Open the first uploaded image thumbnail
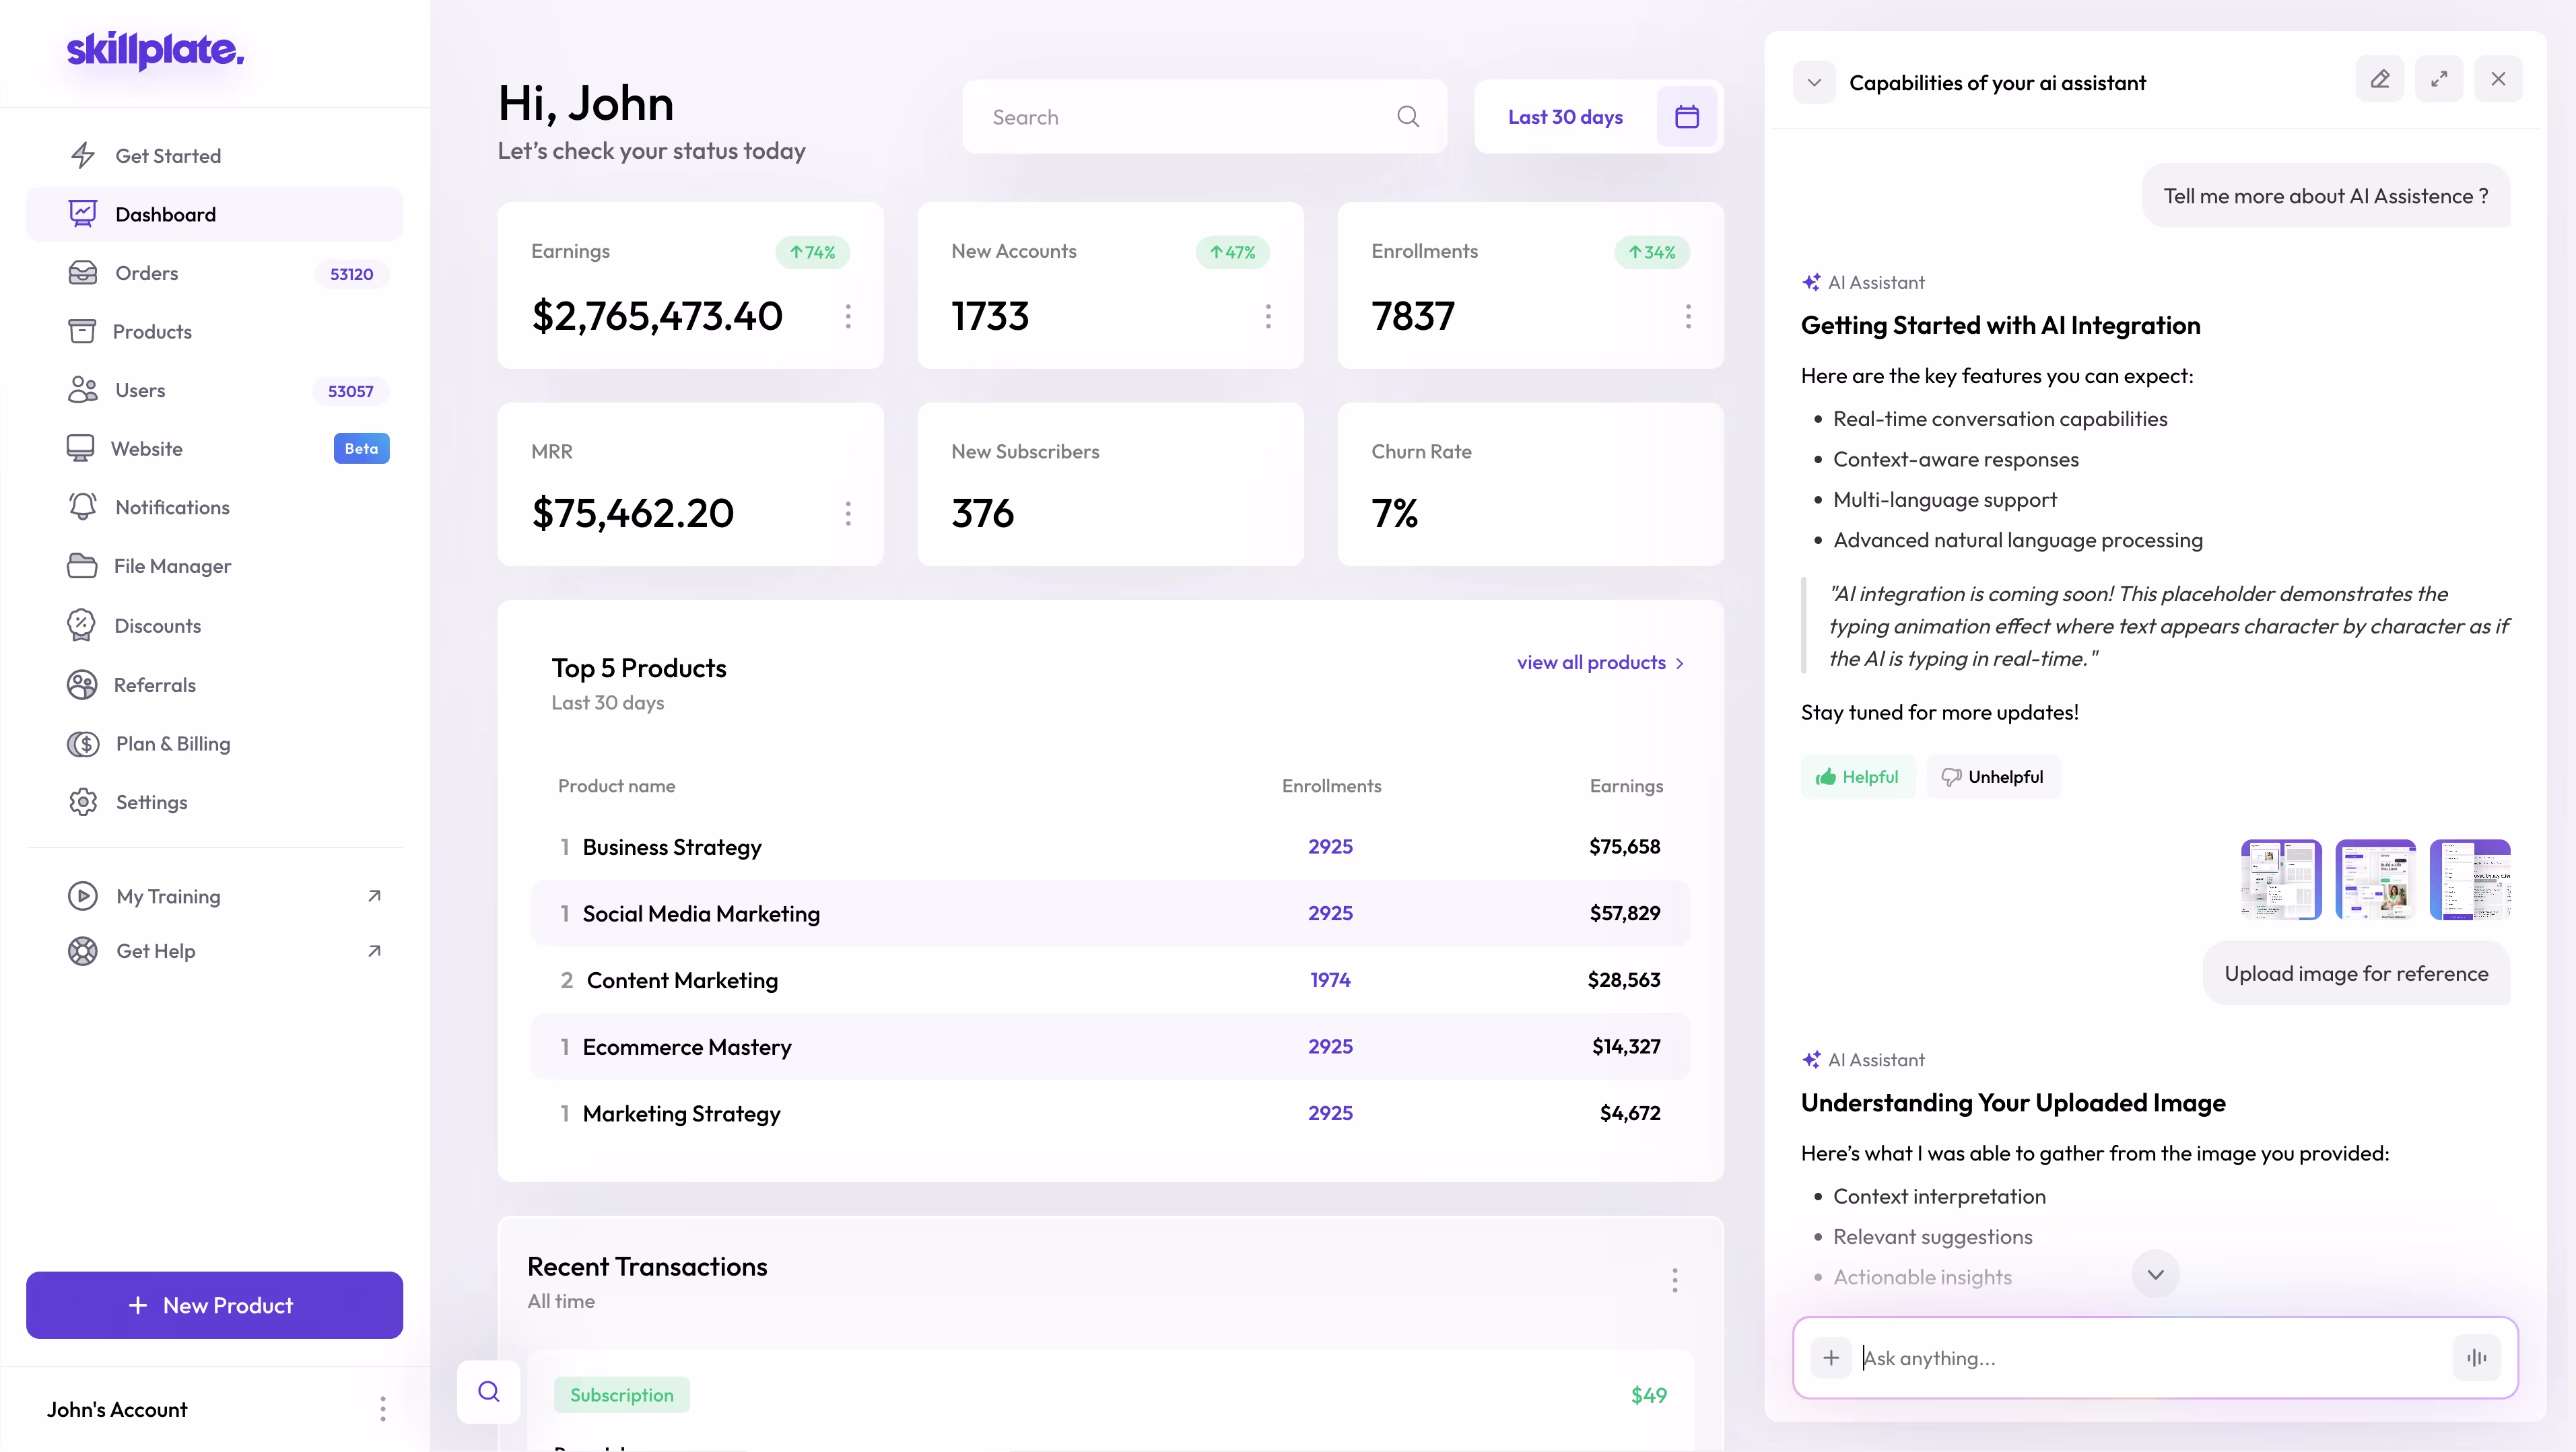This screenshot has width=2576, height=1452. pyautogui.click(x=2280, y=879)
